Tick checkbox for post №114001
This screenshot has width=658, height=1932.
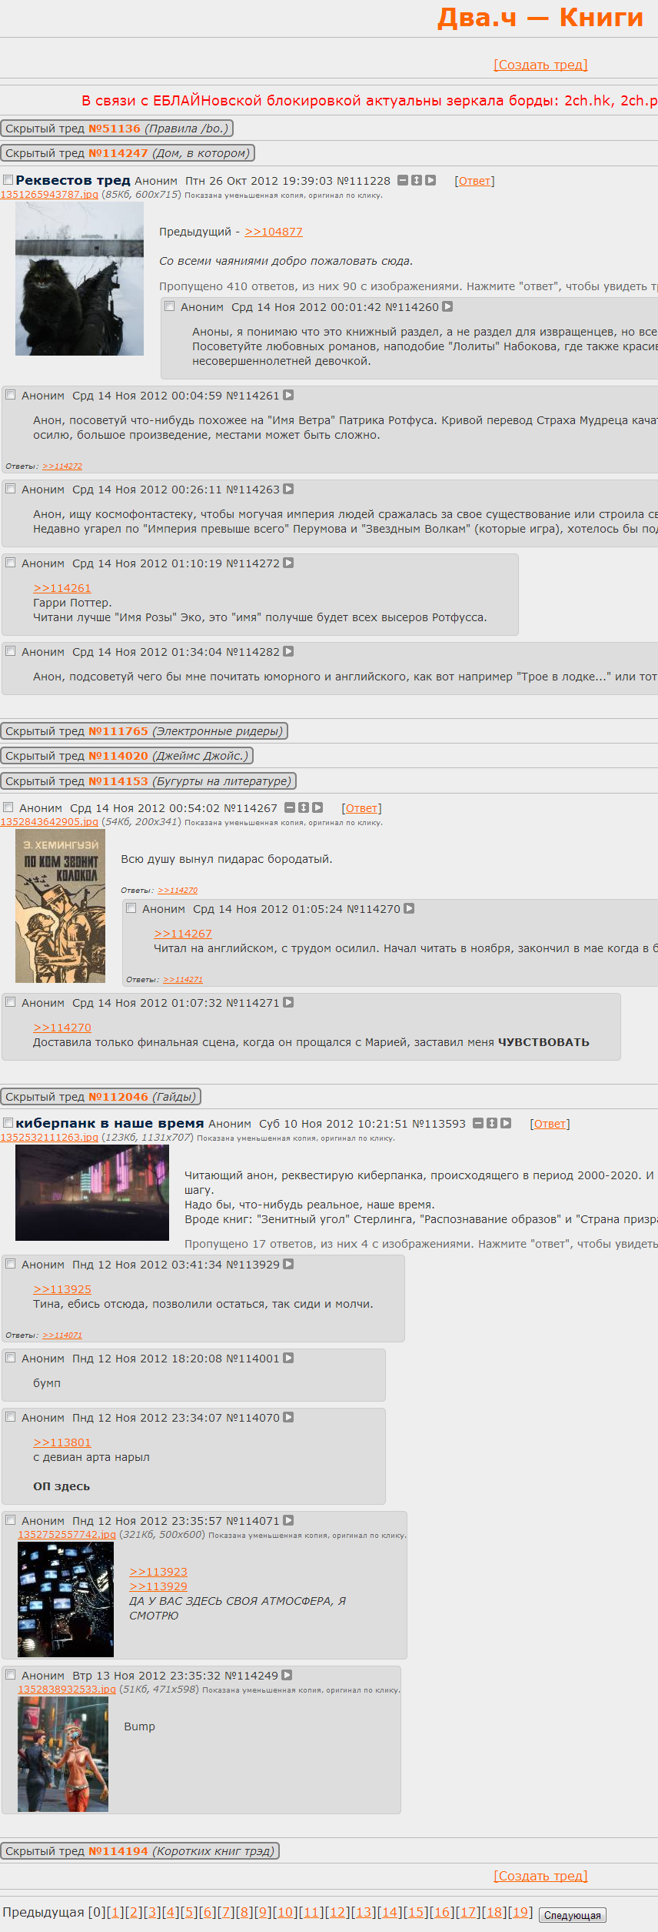pos(11,1358)
